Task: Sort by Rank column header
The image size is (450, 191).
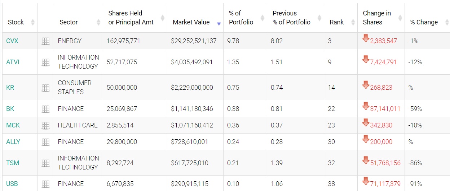Action: click(337, 22)
